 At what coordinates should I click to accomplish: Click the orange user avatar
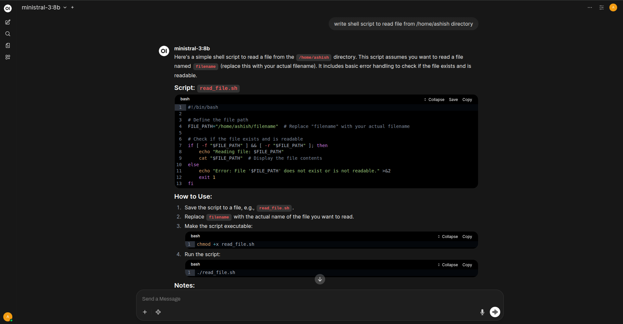coord(613,7)
